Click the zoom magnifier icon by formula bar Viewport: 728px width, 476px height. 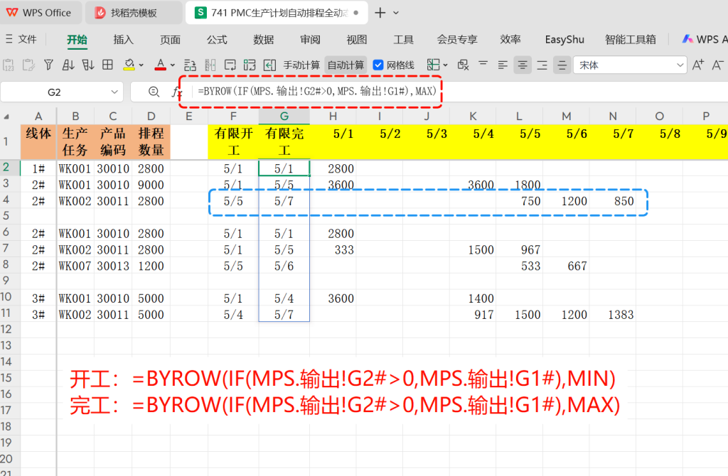154,92
